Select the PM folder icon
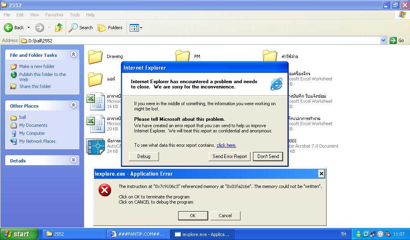 [x=182, y=56]
